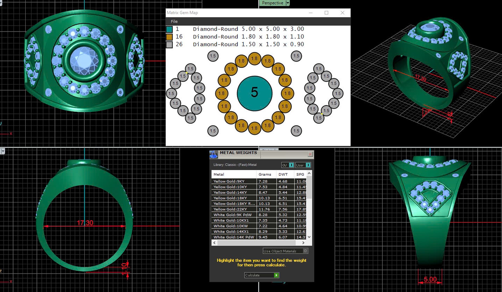The height and width of the screenshot is (292, 502).
Task: Toggle the User library switch
Action: 308,165
